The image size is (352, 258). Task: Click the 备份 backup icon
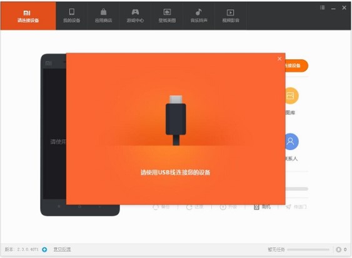(x=156, y=207)
